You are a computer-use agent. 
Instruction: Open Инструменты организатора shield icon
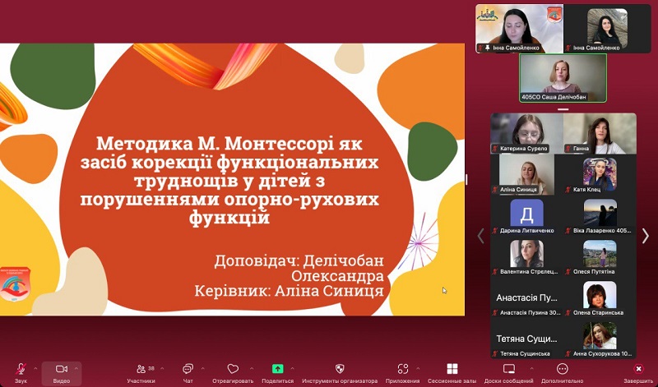pyautogui.click(x=340, y=370)
